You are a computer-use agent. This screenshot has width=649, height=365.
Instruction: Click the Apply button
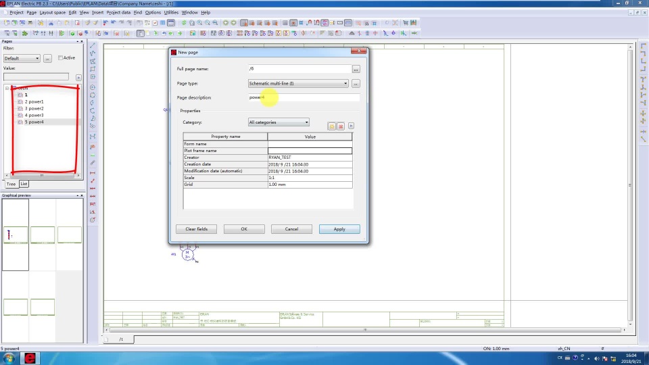tap(339, 229)
